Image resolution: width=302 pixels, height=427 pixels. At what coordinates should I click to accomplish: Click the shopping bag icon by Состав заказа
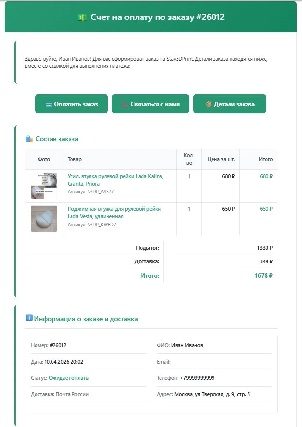click(x=29, y=139)
